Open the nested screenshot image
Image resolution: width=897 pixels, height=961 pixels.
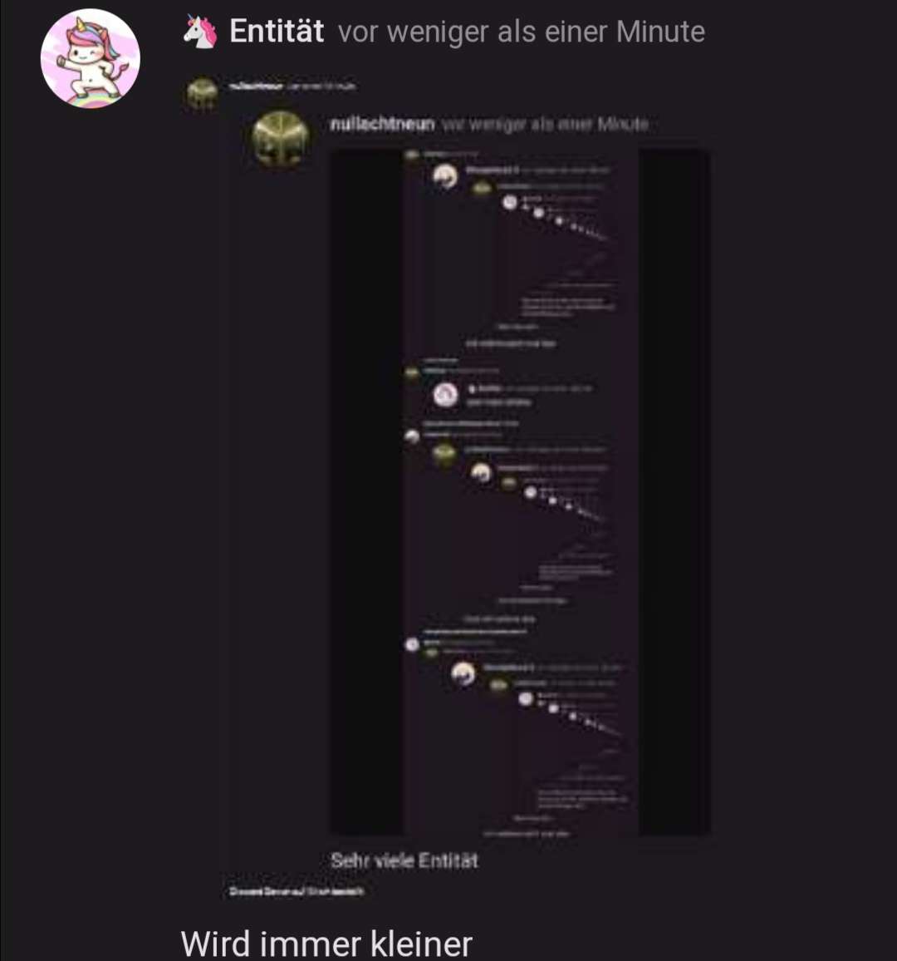click(x=521, y=492)
